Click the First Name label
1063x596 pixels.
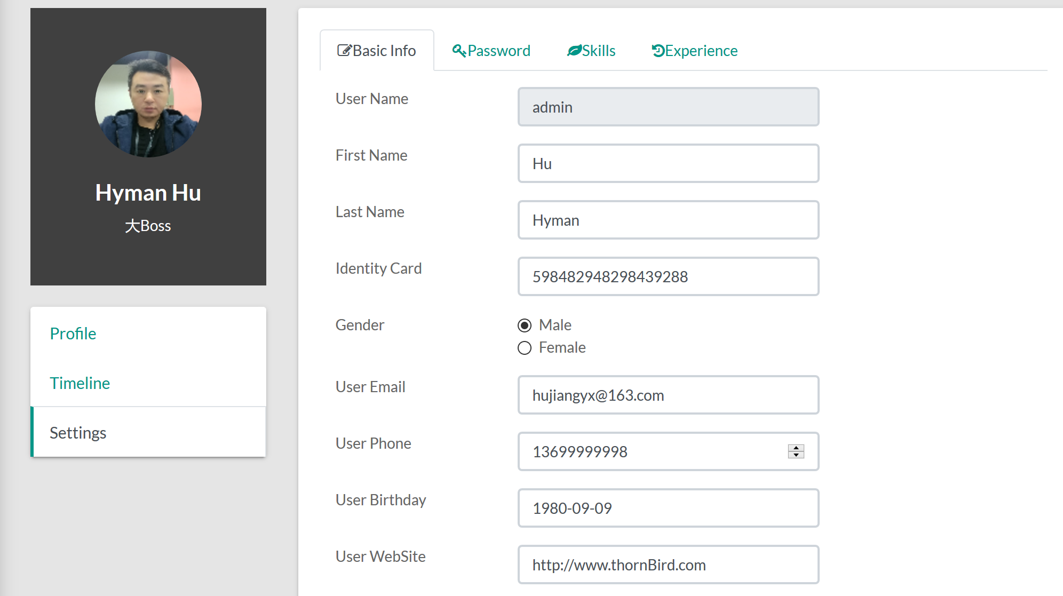[371, 155]
